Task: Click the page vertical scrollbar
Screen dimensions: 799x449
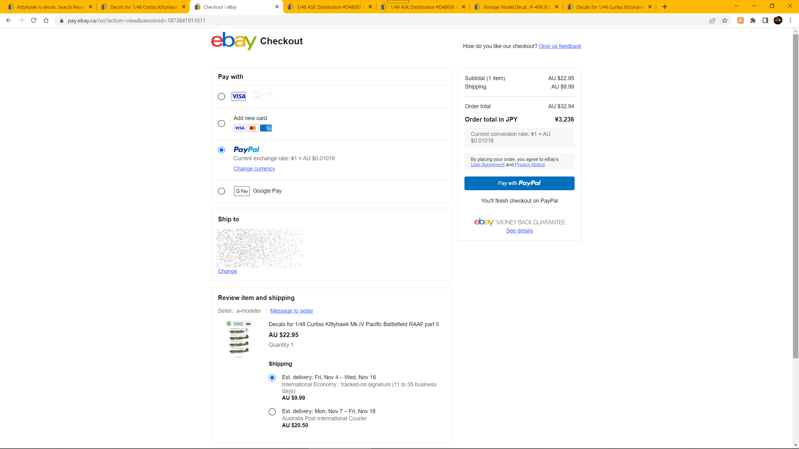Action: pyautogui.click(x=796, y=196)
